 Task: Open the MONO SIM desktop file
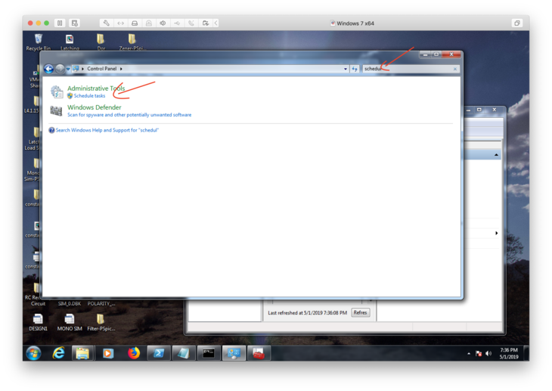pyautogui.click(x=70, y=323)
